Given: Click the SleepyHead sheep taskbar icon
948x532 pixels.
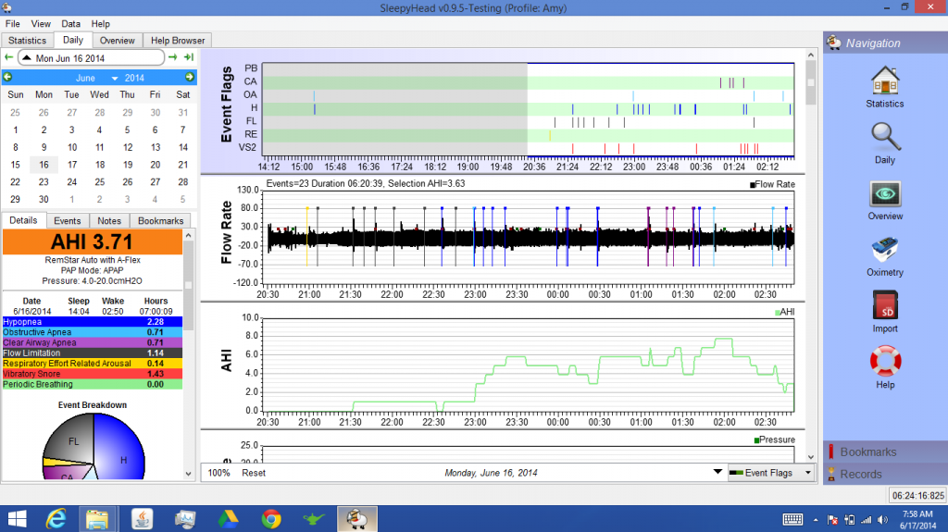Looking at the screenshot, I should pos(357,519).
